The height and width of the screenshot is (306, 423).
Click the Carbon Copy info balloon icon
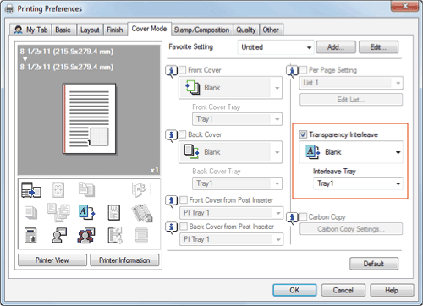[292, 218]
